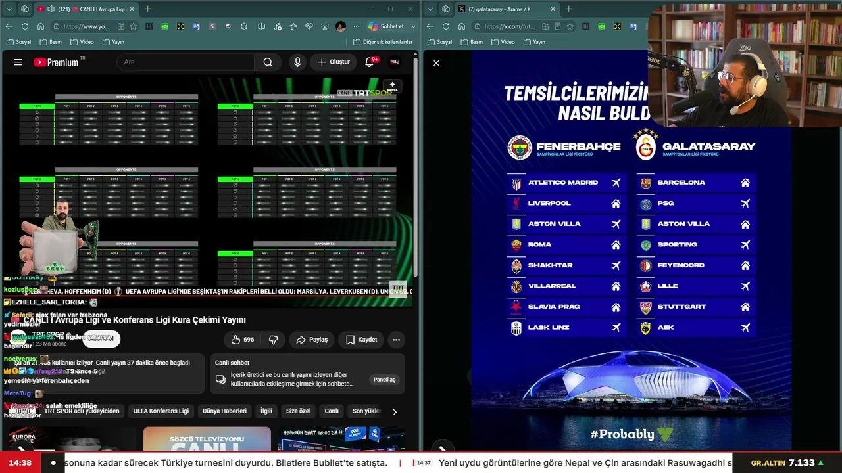The width and height of the screenshot is (842, 473).
Task: Open the YouTube guide hamburger menu
Action: pos(18,62)
